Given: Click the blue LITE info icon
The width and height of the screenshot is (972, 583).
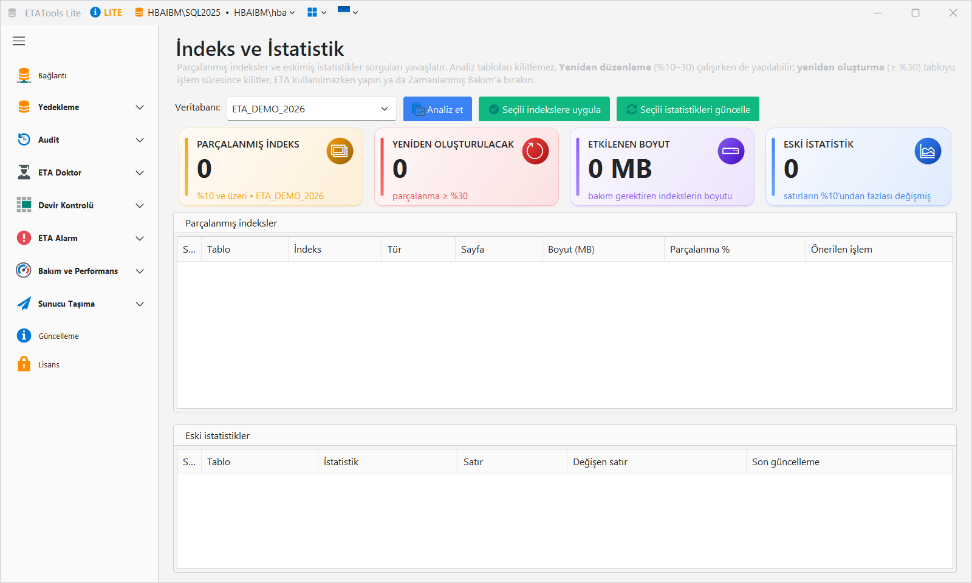Looking at the screenshot, I should point(95,12).
